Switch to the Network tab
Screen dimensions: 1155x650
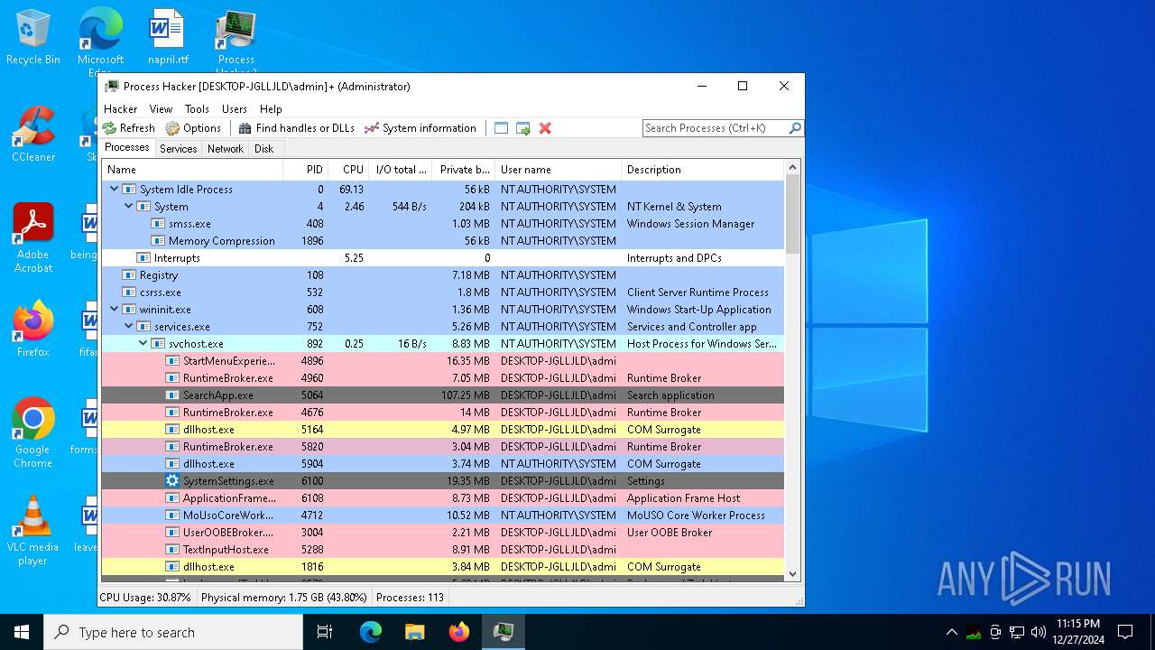click(x=226, y=149)
